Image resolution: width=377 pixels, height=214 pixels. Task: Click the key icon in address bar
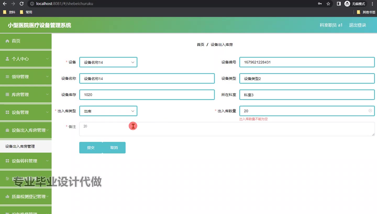320,4
